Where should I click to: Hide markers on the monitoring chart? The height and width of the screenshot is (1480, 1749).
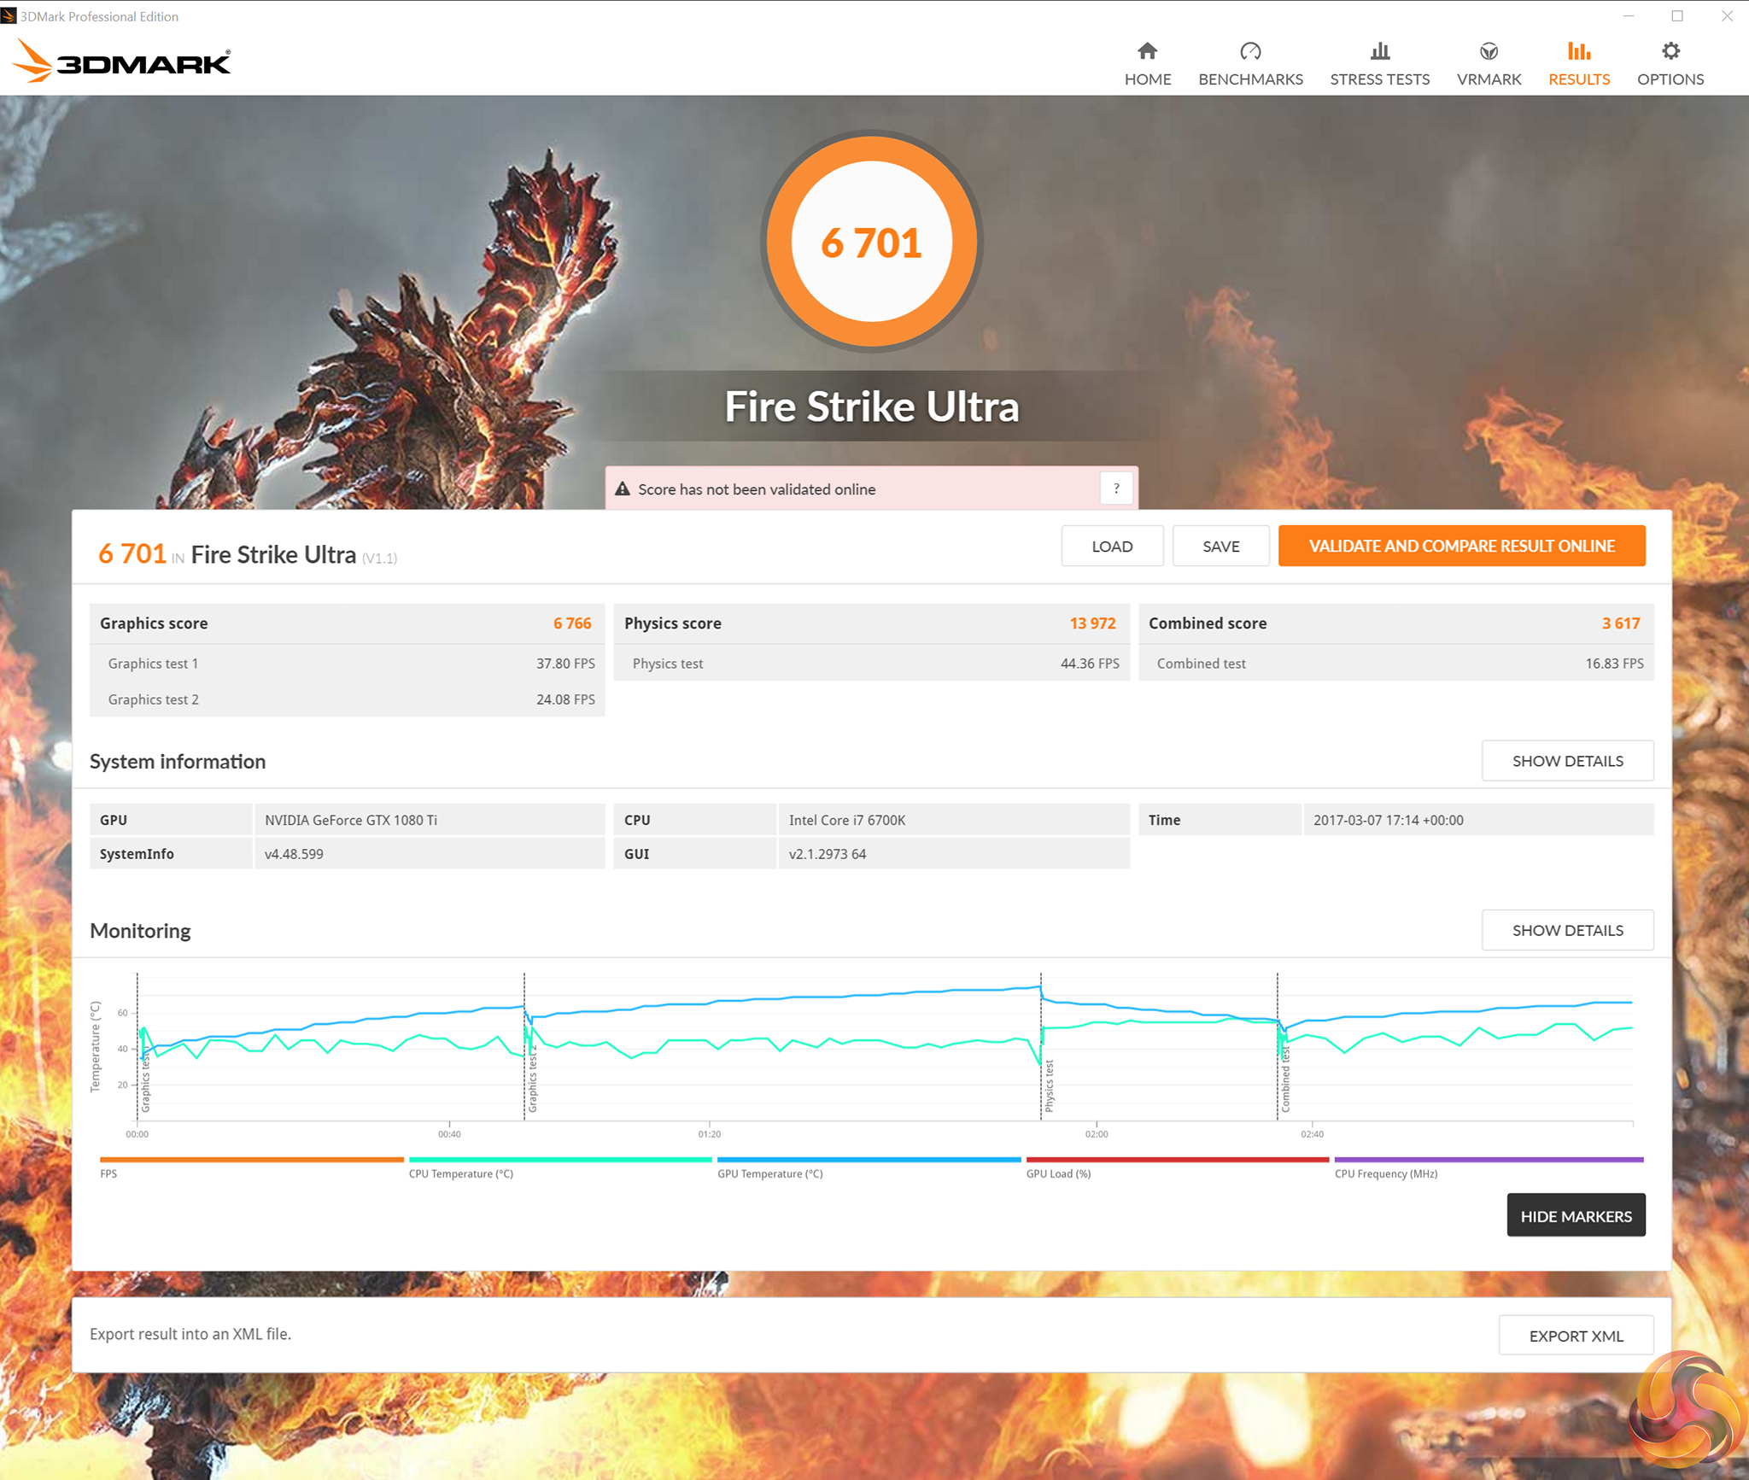[1575, 1215]
